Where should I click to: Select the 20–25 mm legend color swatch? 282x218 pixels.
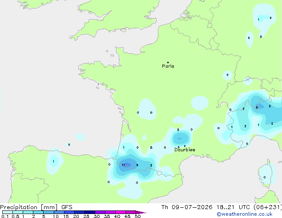(x=80, y=212)
